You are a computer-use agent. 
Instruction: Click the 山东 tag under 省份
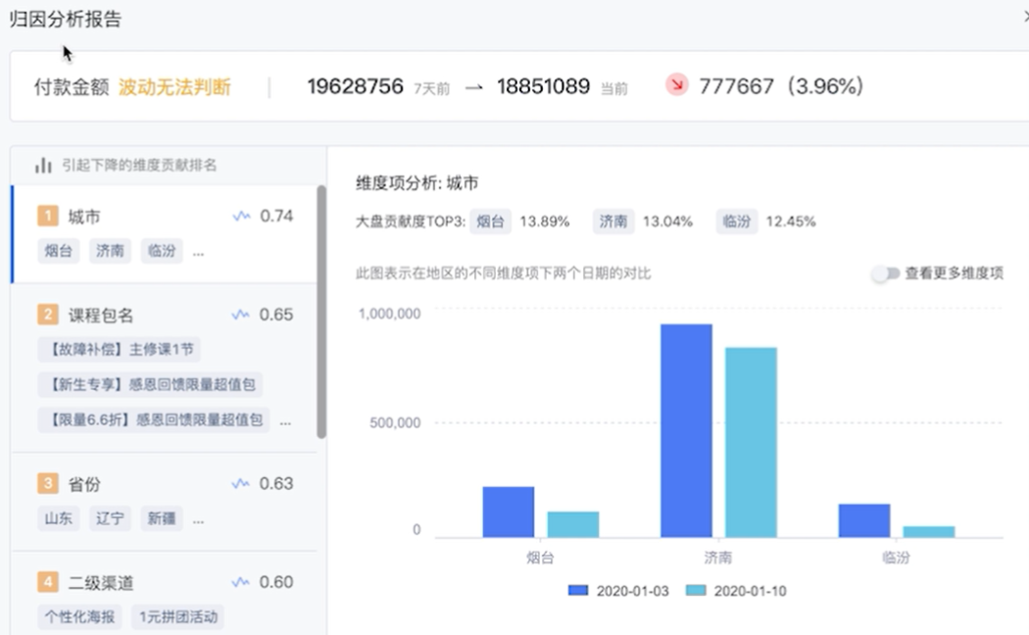[59, 519]
